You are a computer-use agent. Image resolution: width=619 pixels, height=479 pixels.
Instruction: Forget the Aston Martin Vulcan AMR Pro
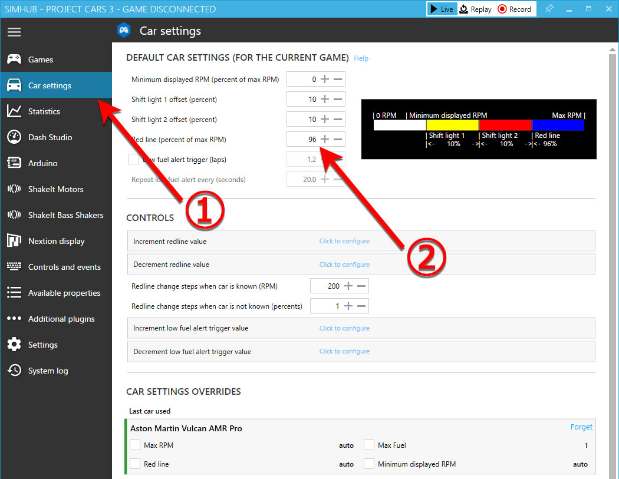(581, 427)
